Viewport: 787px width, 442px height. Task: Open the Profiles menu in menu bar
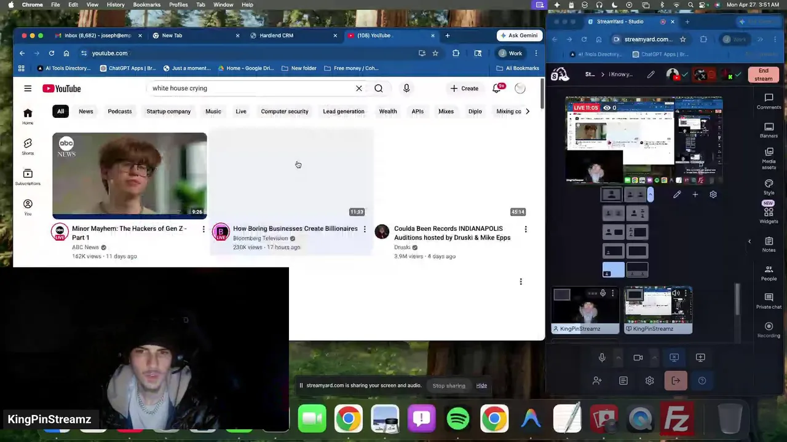tap(178, 5)
